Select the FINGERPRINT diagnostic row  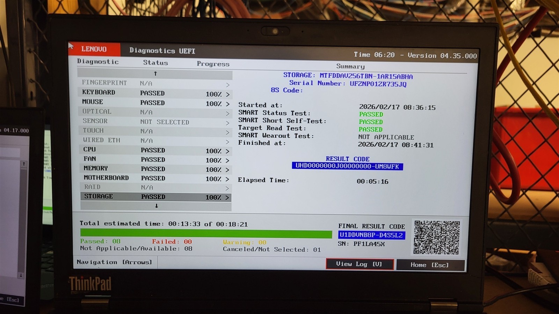[x=155, y=83]
